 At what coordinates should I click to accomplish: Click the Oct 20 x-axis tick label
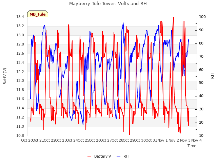[27, 140]
